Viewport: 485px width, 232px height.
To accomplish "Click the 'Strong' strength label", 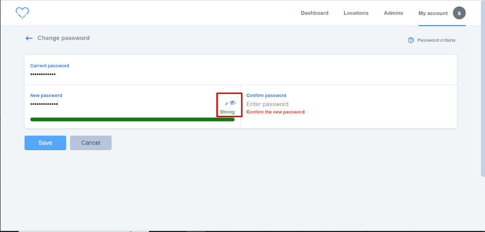I will 227,112.
